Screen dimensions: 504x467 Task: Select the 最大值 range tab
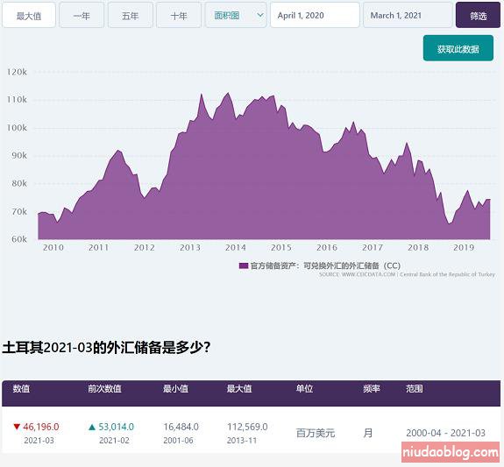coord(29,15)
